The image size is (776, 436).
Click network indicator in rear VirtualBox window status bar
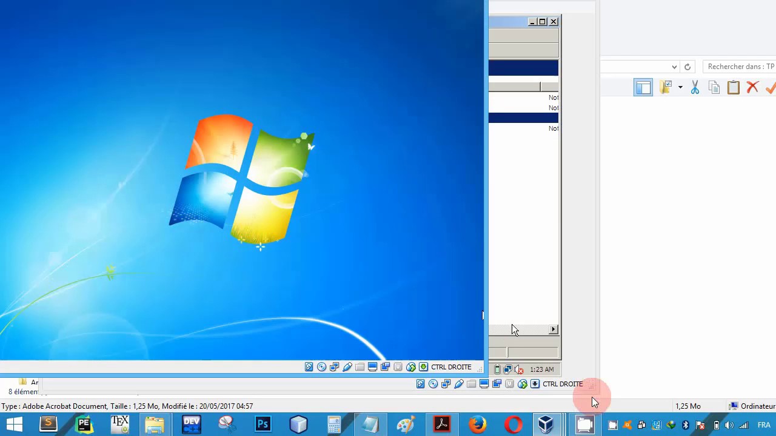pyautogui.click(x=446, y=384)
